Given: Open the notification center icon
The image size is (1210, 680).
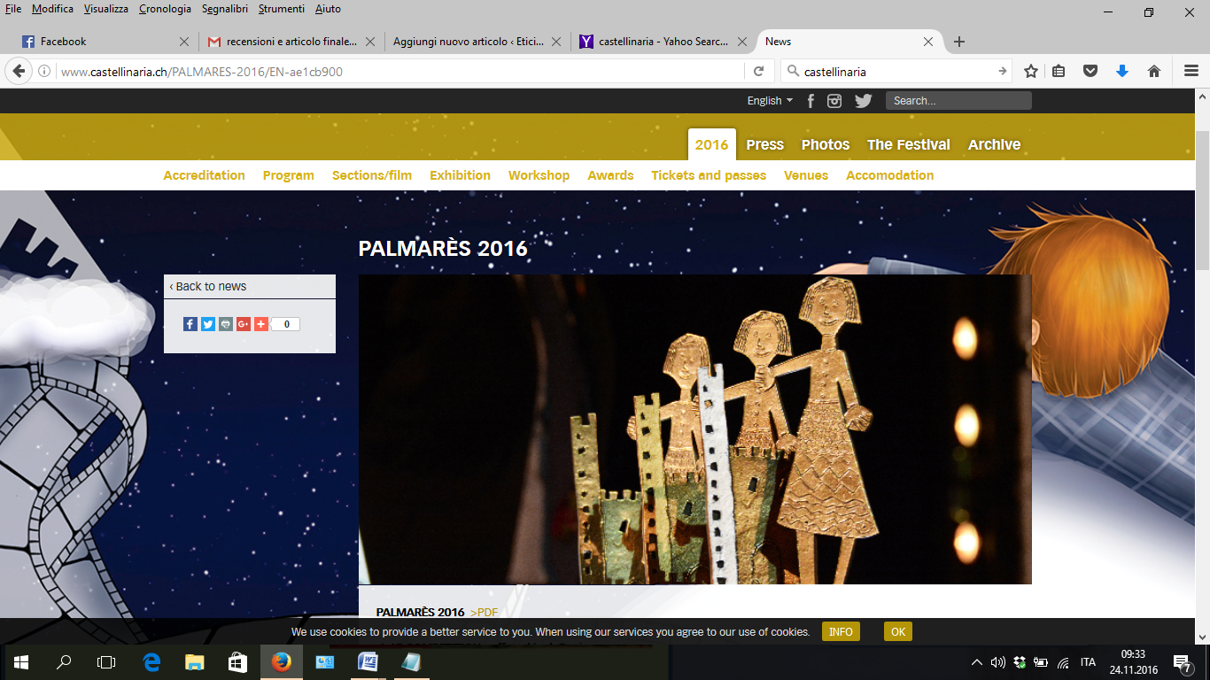Looking at the screenshot, I should pyautogui.click(x=1182, y=661).
